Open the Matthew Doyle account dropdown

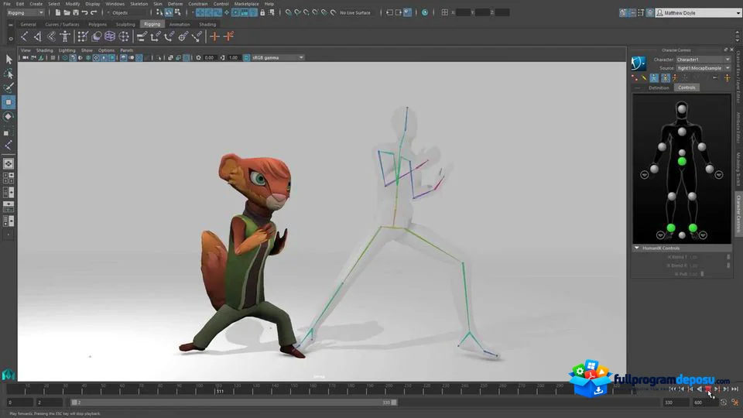tap(698, 13)
